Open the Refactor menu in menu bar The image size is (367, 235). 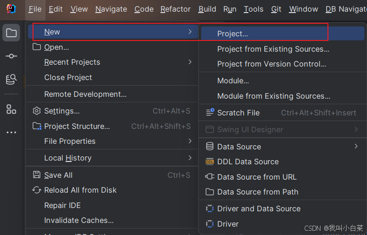click(175, 9)
